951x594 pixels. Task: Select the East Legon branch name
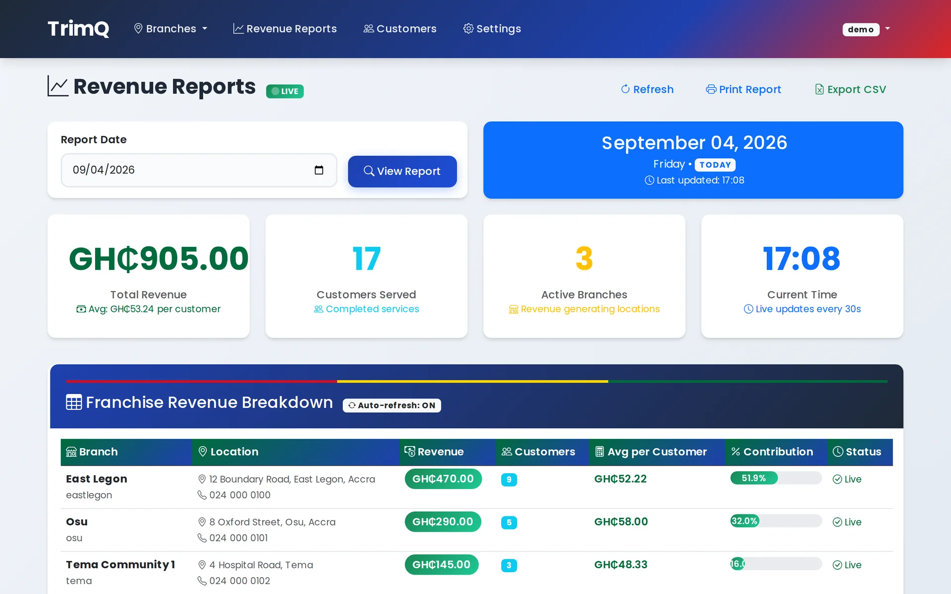coord(97,479)
